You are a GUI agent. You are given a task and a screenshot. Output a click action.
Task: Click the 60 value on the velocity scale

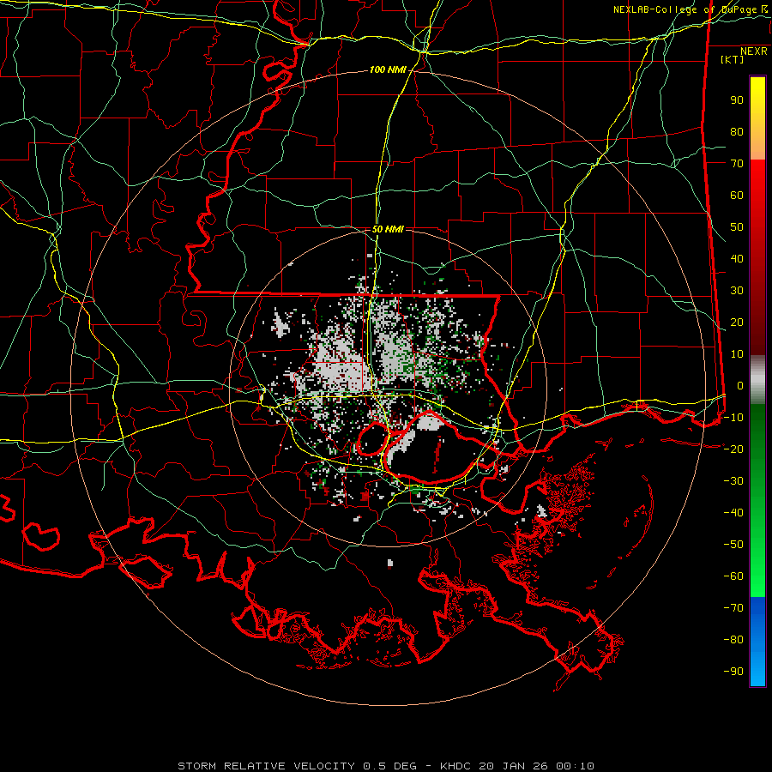(737, 195)
